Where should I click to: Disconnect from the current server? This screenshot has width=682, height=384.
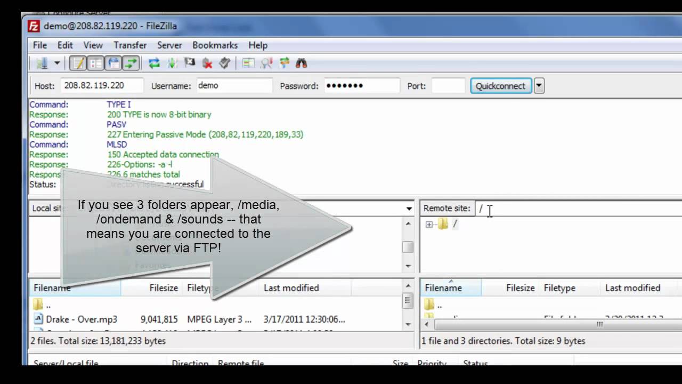207,63
